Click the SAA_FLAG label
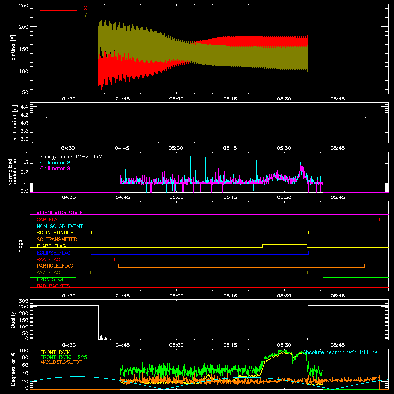The height and width of the screenshot is (394, 394). [x=48, y=260]
